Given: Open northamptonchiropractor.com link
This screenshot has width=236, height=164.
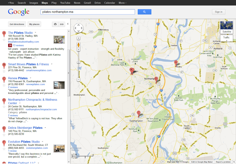Looking at the screenshot, I should coord(41,109).
